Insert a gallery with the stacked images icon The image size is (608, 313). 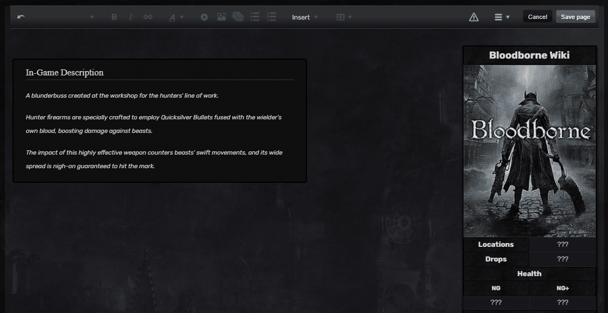tap(238, 17)
